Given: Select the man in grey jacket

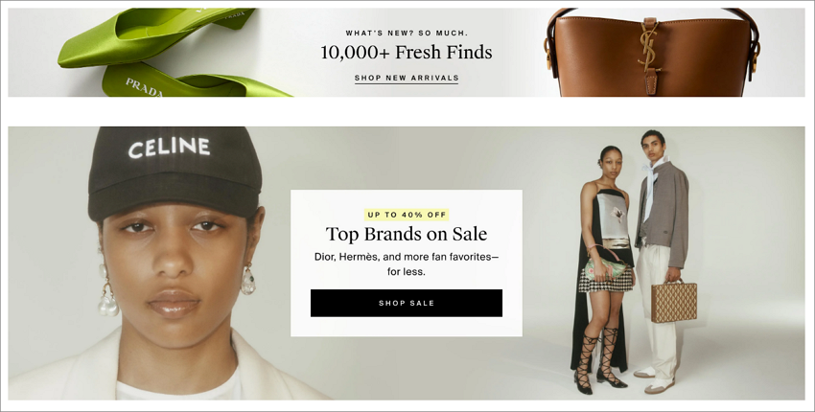Looking at the screenshot, I should click(x=660, y=262).
